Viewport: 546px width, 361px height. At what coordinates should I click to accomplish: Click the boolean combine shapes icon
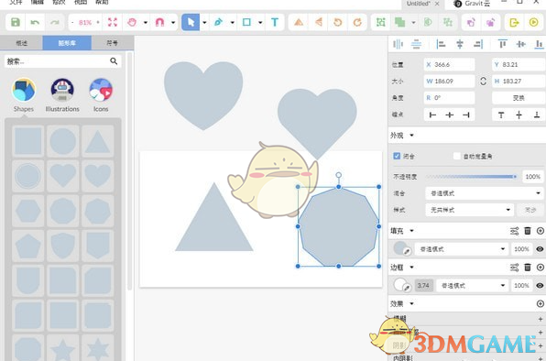[399, 22]
